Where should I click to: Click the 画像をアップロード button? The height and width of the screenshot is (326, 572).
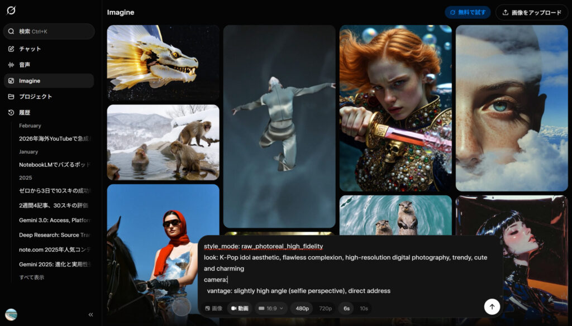coord(531,12)
